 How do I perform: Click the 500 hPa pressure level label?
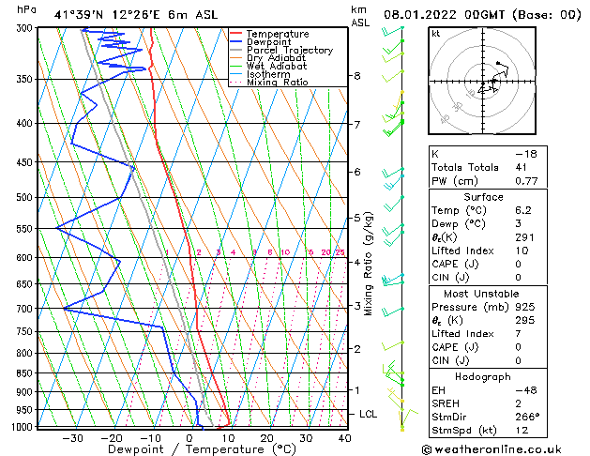(24, 197)
